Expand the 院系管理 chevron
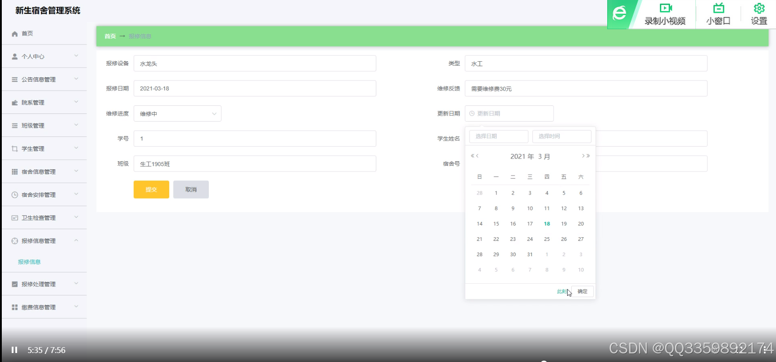 (76, 102)
